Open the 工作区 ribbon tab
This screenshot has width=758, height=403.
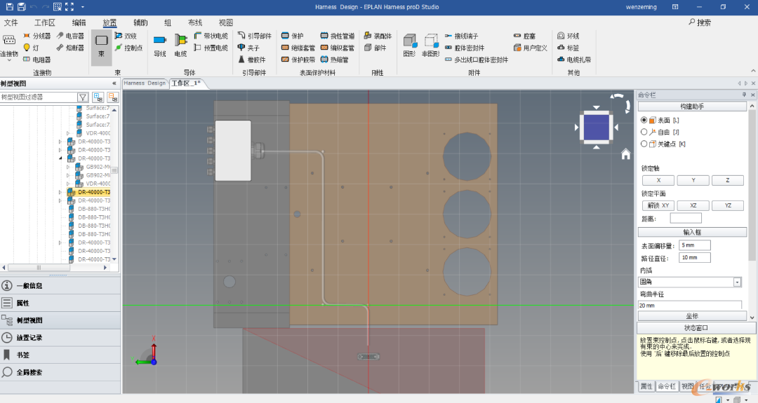44,22
